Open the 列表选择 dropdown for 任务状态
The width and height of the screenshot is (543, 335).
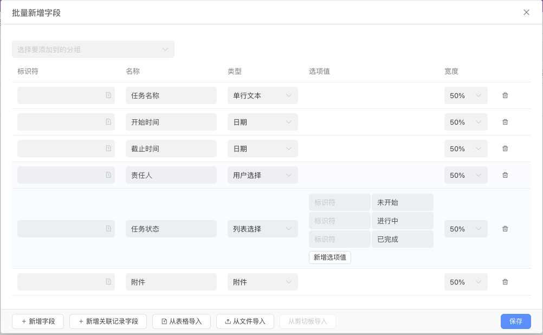coord(263,228)
